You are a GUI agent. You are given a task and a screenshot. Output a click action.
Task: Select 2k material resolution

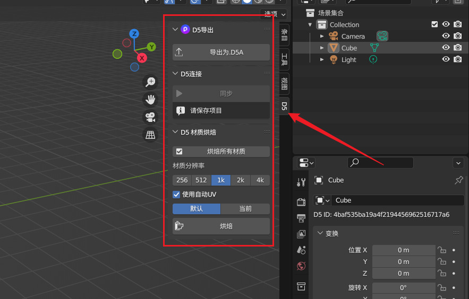(x=241, y=180)
